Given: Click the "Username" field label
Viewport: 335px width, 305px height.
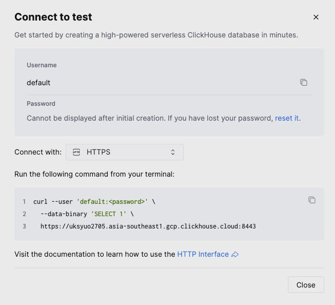Looking at the screenshot, I should tap(42, 65).
